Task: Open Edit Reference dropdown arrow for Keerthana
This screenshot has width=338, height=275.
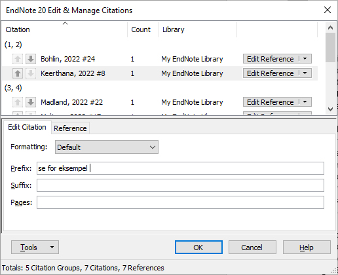Action: pyautogui.click(x=305, y=73)
